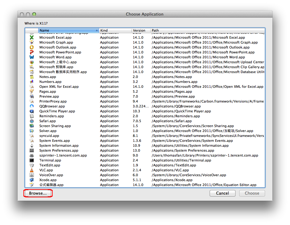
Task: Click the TextEdit.app icon
Action: (32, 165)
